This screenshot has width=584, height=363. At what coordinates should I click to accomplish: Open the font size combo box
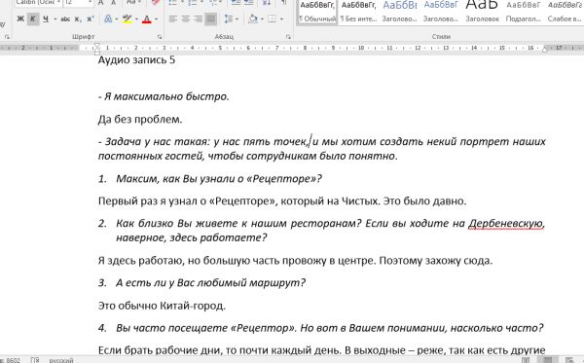click(x=79, y=2)
